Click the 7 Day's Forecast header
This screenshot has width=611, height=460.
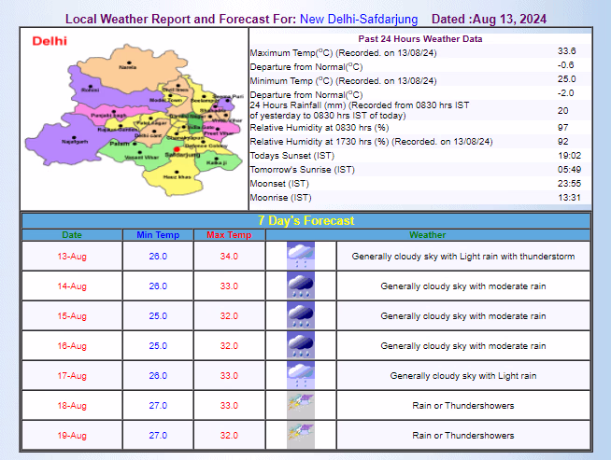click(x=305, y=221)
